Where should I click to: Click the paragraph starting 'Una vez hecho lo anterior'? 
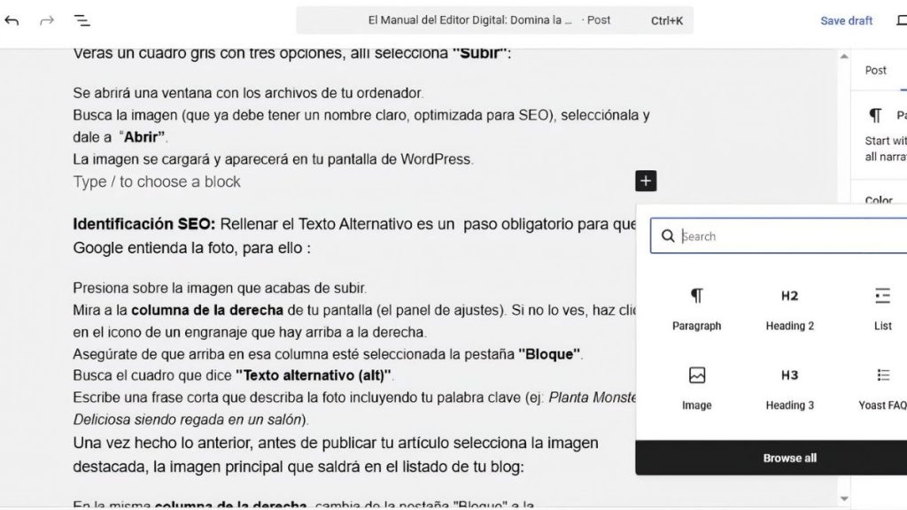[336, 454]
